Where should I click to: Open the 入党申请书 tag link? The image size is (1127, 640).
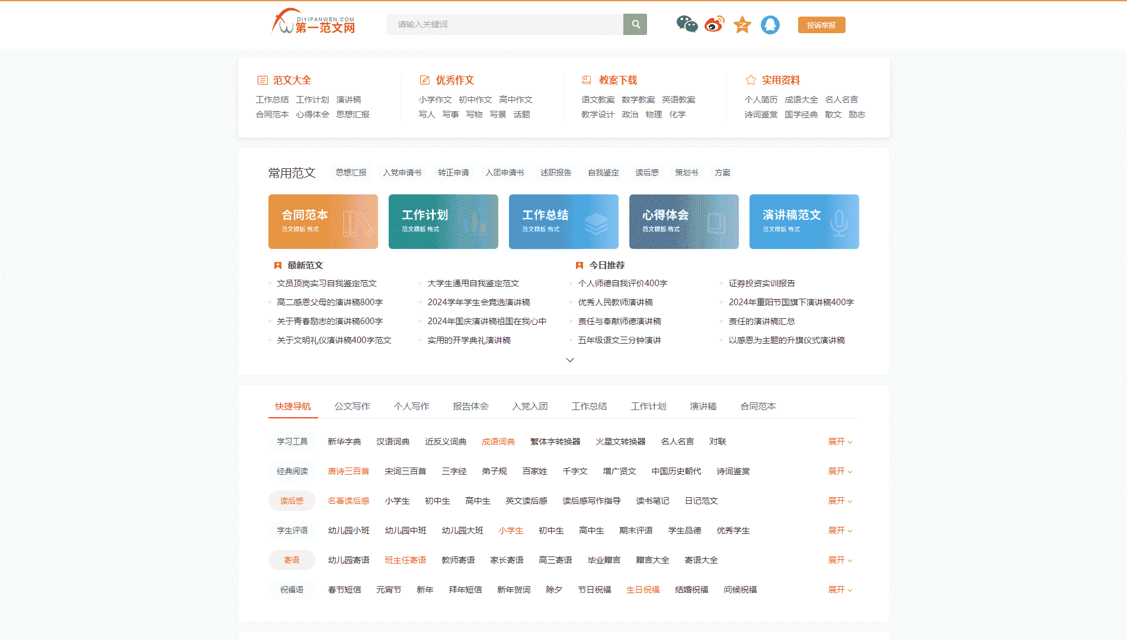[x=402, y=172]
